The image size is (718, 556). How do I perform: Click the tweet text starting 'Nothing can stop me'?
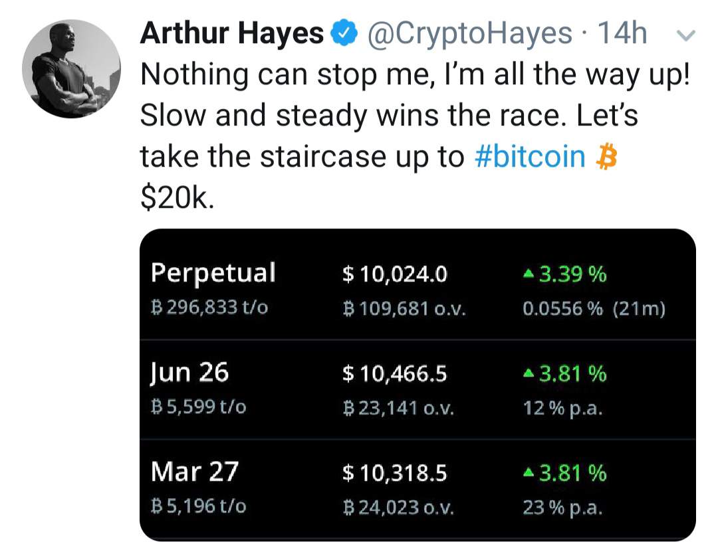pos(416,74)
